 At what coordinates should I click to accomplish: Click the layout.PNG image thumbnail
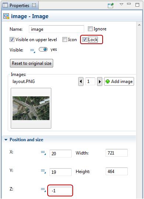point(31,108)
